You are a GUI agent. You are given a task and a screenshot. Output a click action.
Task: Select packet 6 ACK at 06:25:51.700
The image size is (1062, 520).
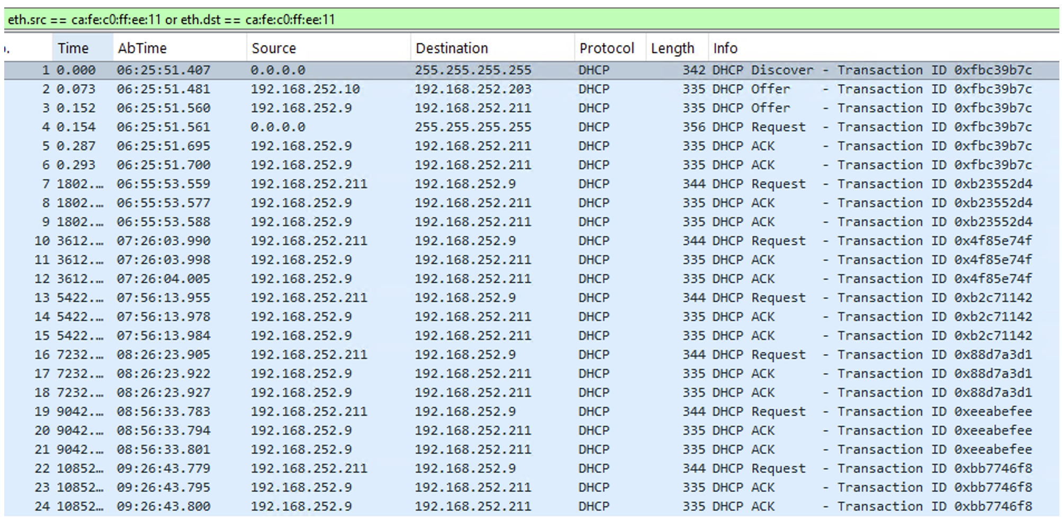point(532,165)
